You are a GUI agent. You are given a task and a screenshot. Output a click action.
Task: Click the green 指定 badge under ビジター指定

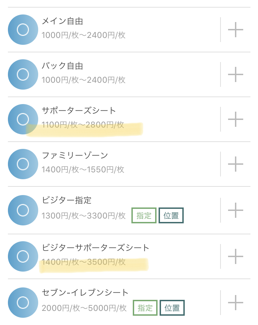click(x=144, y=215)
